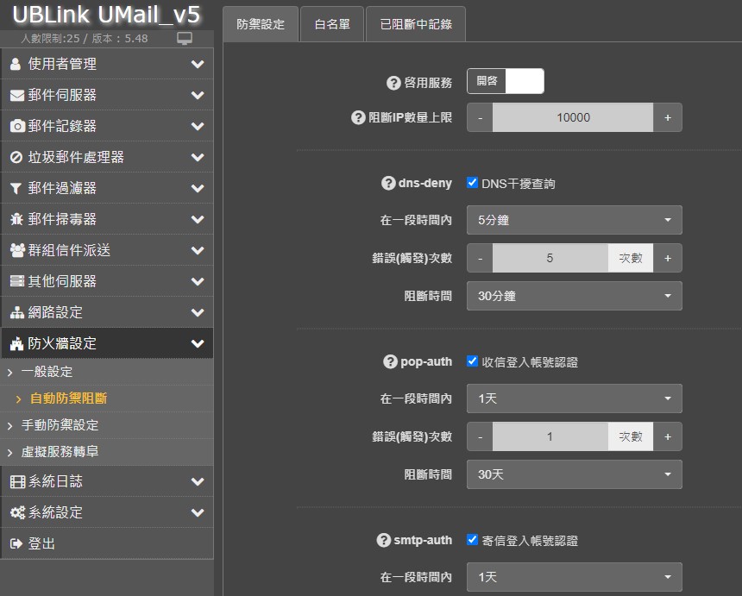Click the dns-deny 錯誤次數 value field

pyautogui.click(x=550, y=258)
